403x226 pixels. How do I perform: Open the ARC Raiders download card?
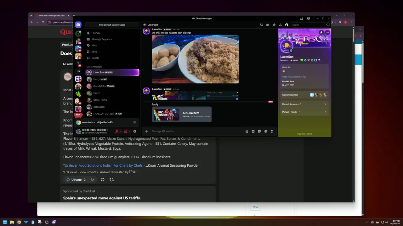182,114
